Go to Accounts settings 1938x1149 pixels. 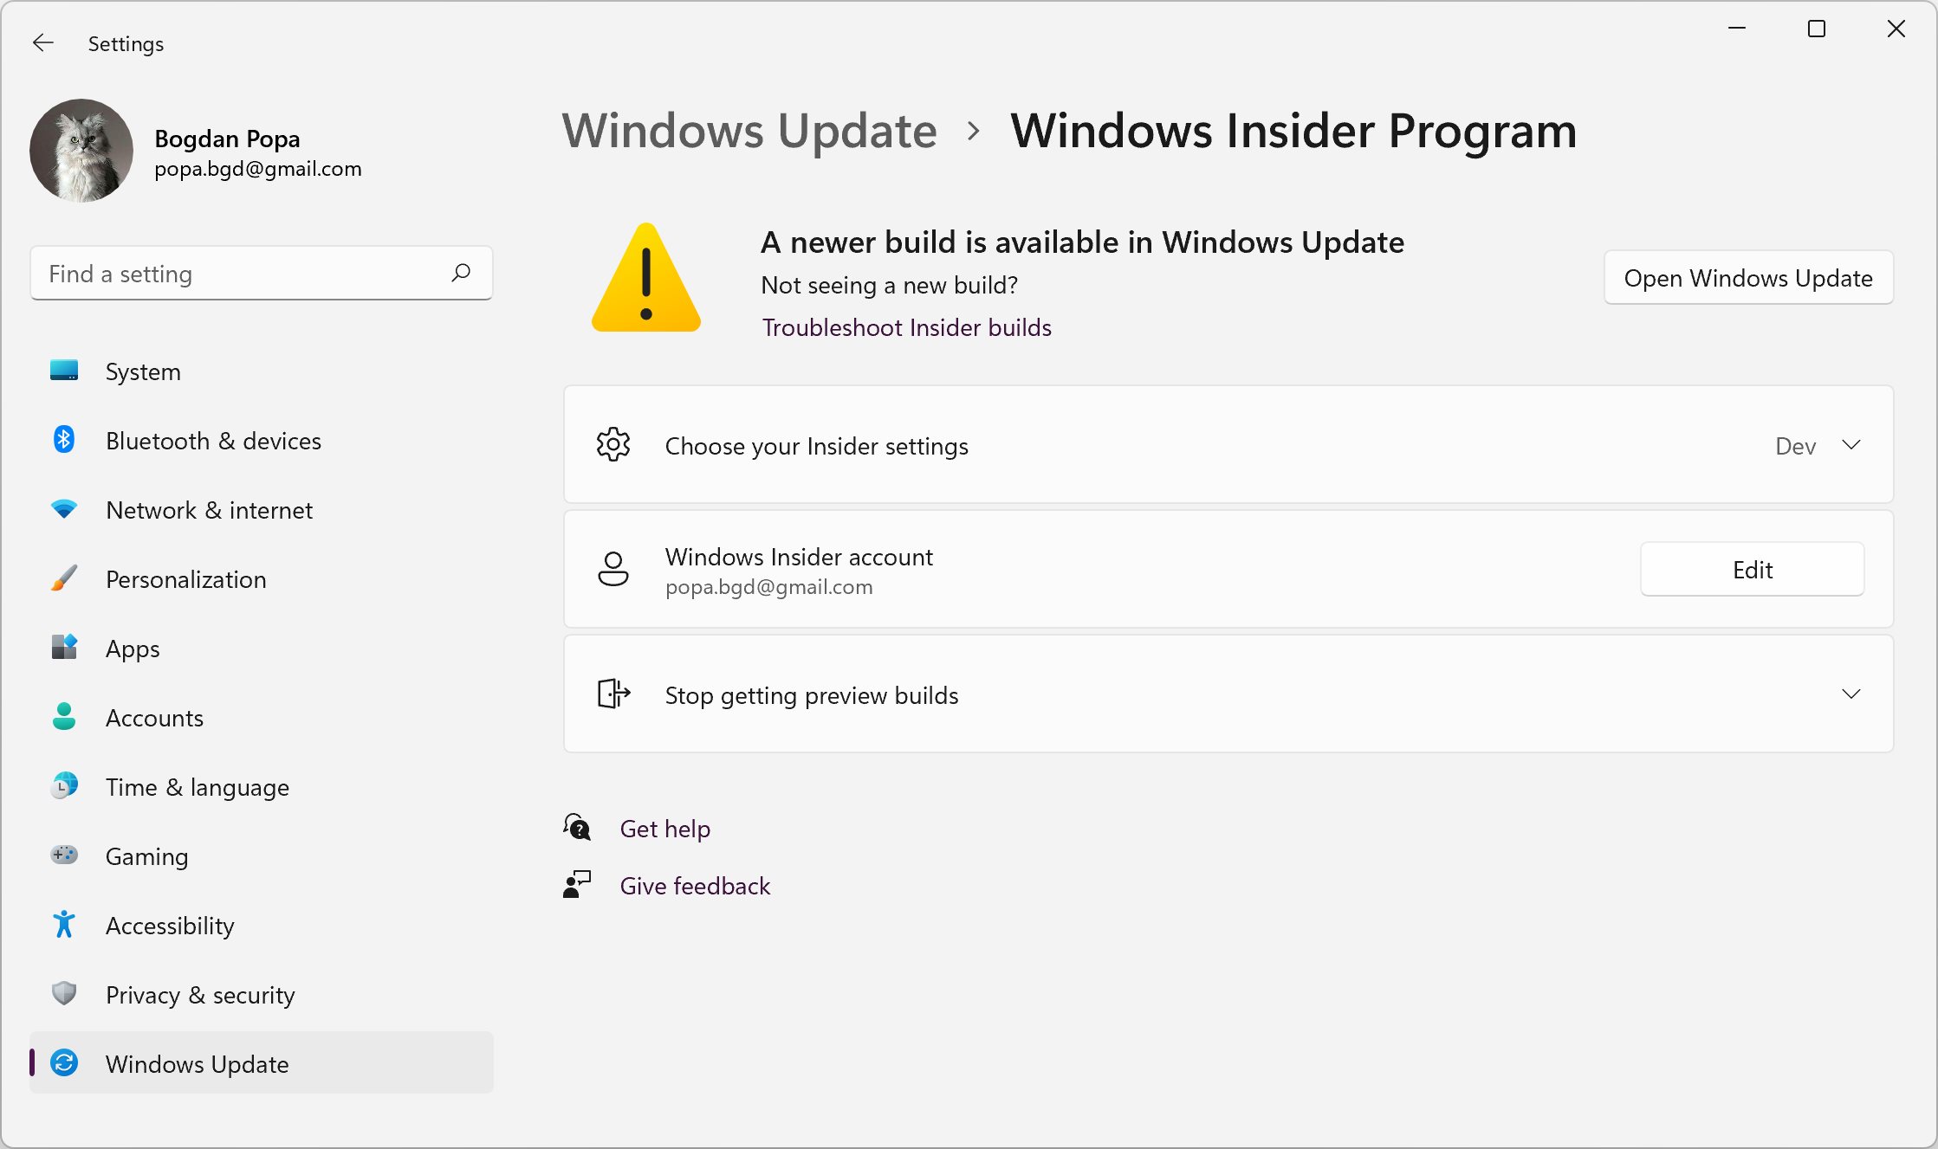(154, 718)
